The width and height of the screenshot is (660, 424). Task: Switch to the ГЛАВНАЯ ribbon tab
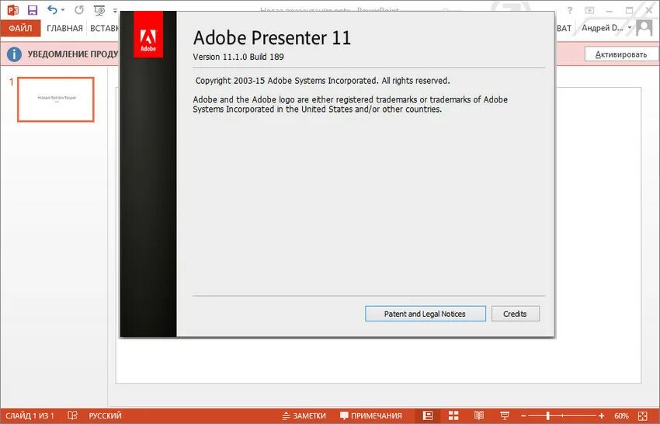pyautogui.click(x=64, y=28)
